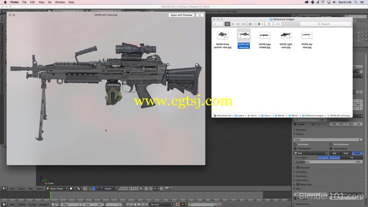Switch Finder to icon view

pyautogui.click(x=227, y=24)
